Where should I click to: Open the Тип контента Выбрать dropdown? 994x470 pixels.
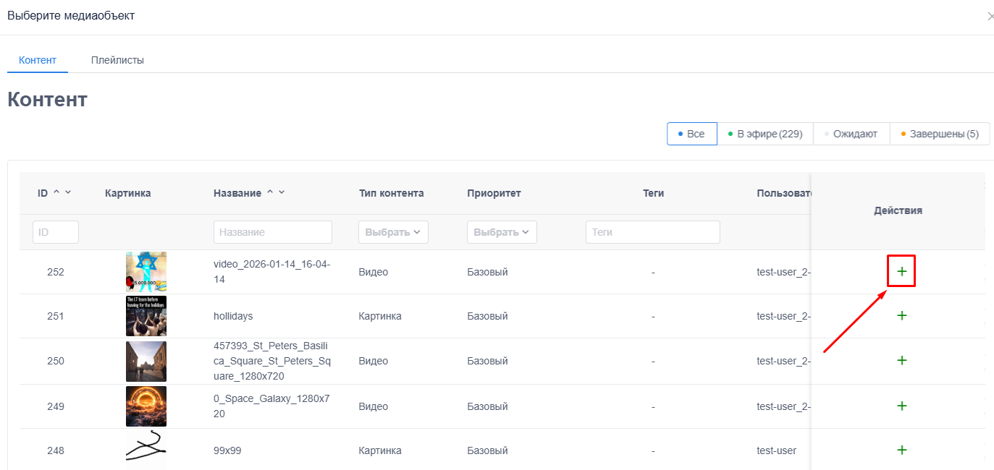coord(393,232)
